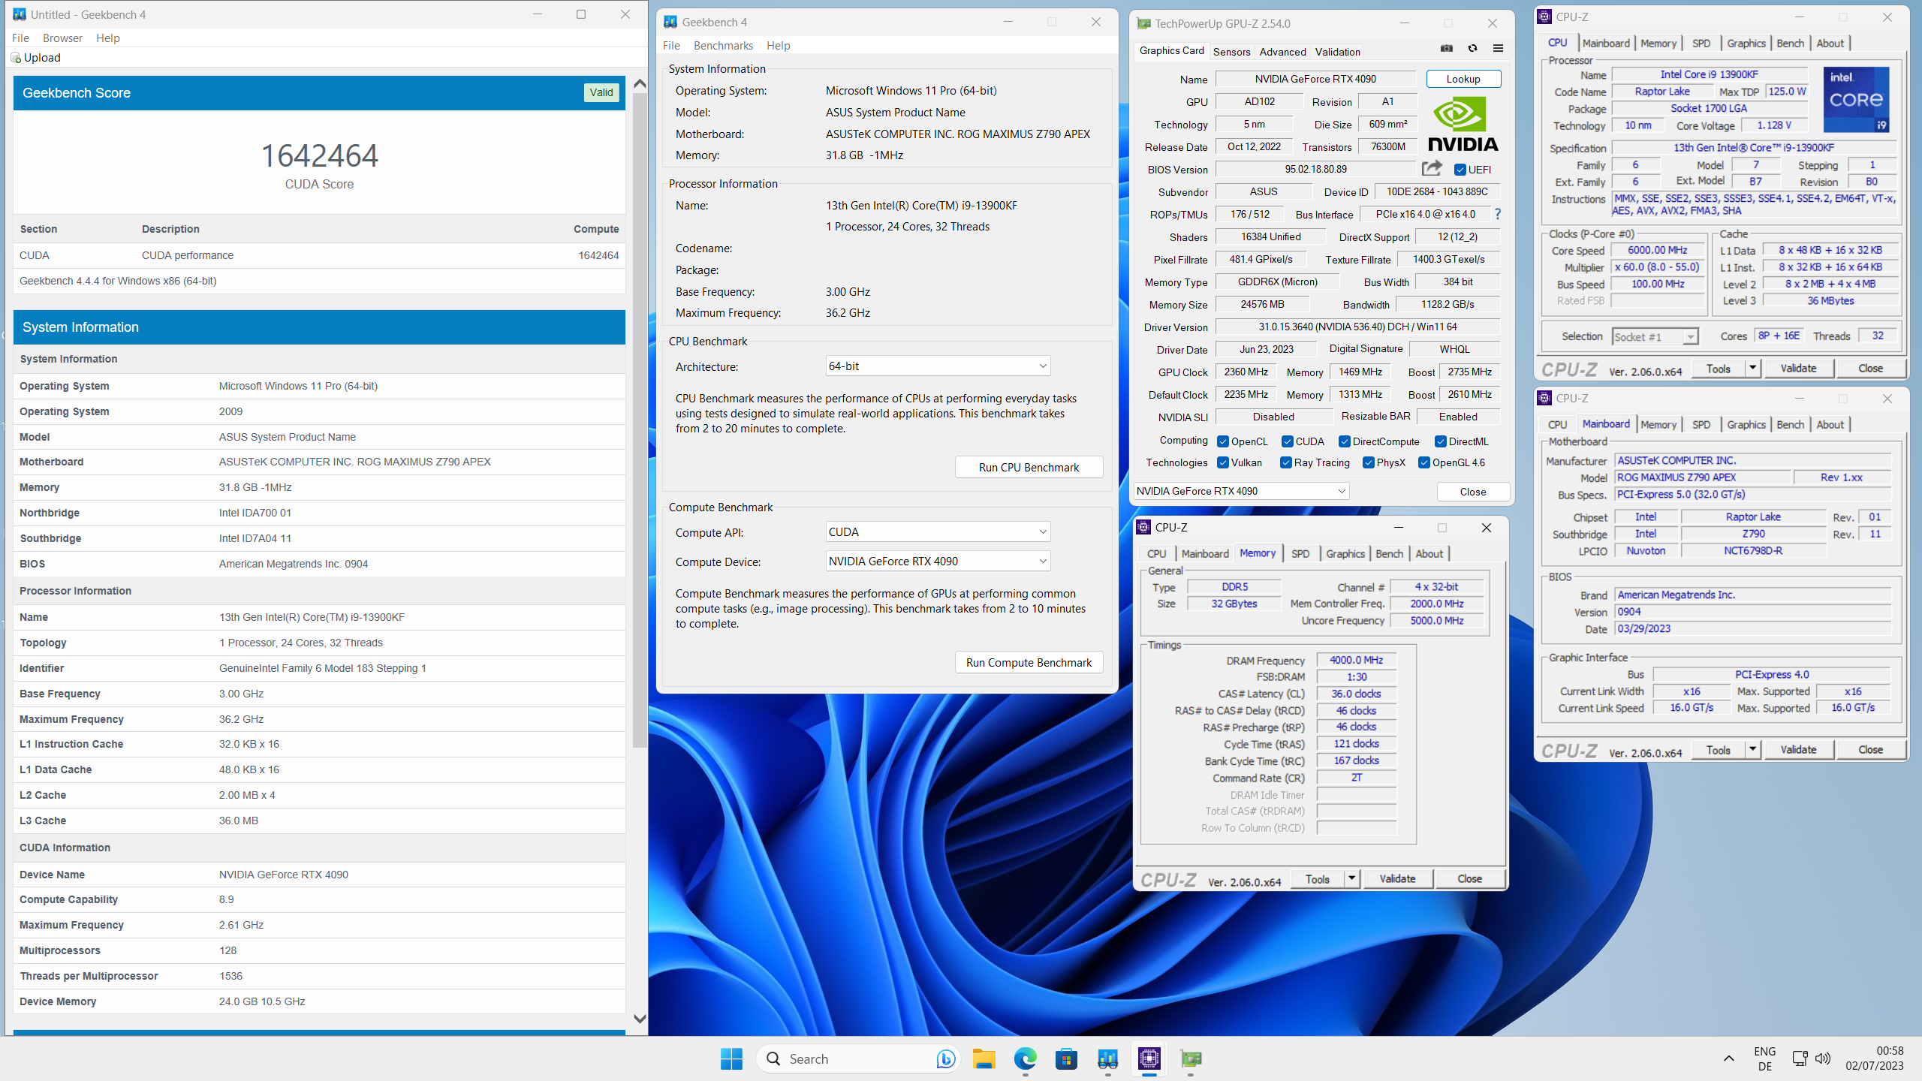This screenshot has width=1922, height=1081.
Task: Click the Bing icon in the taskbar search
Action: 945,1058
